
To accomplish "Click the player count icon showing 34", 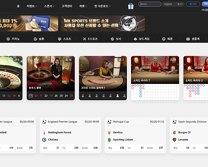I will 171,60.
